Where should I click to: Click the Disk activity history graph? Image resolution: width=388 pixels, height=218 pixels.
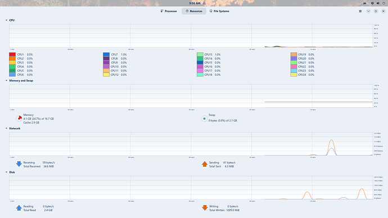coord(191,188)
